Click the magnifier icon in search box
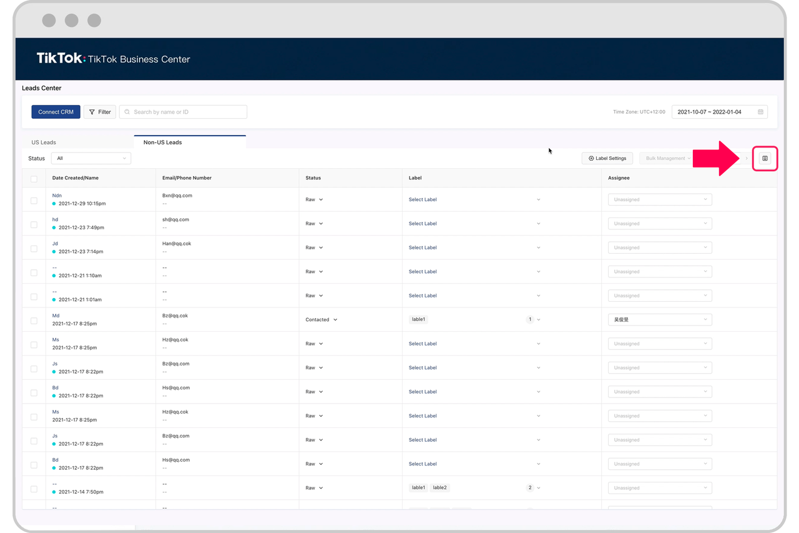This screenshot has height=533, width=799. (x=127, y=112)
